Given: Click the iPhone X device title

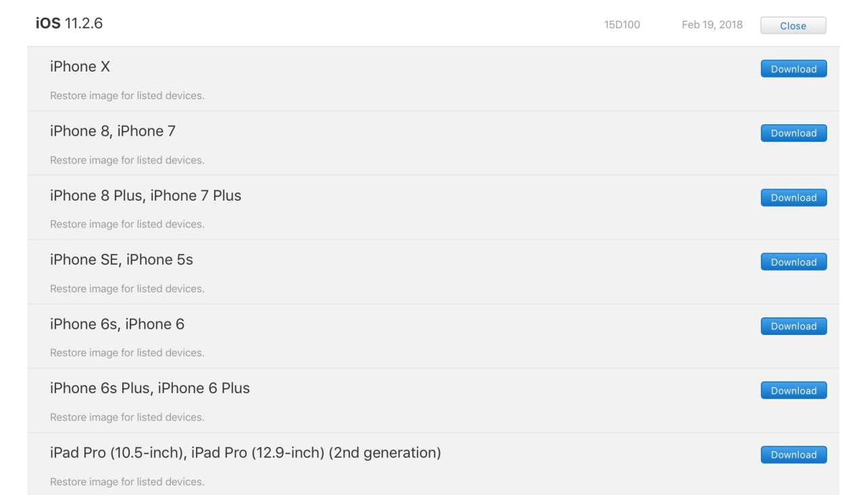Looking at the screenshot, I should click(80, 67).
